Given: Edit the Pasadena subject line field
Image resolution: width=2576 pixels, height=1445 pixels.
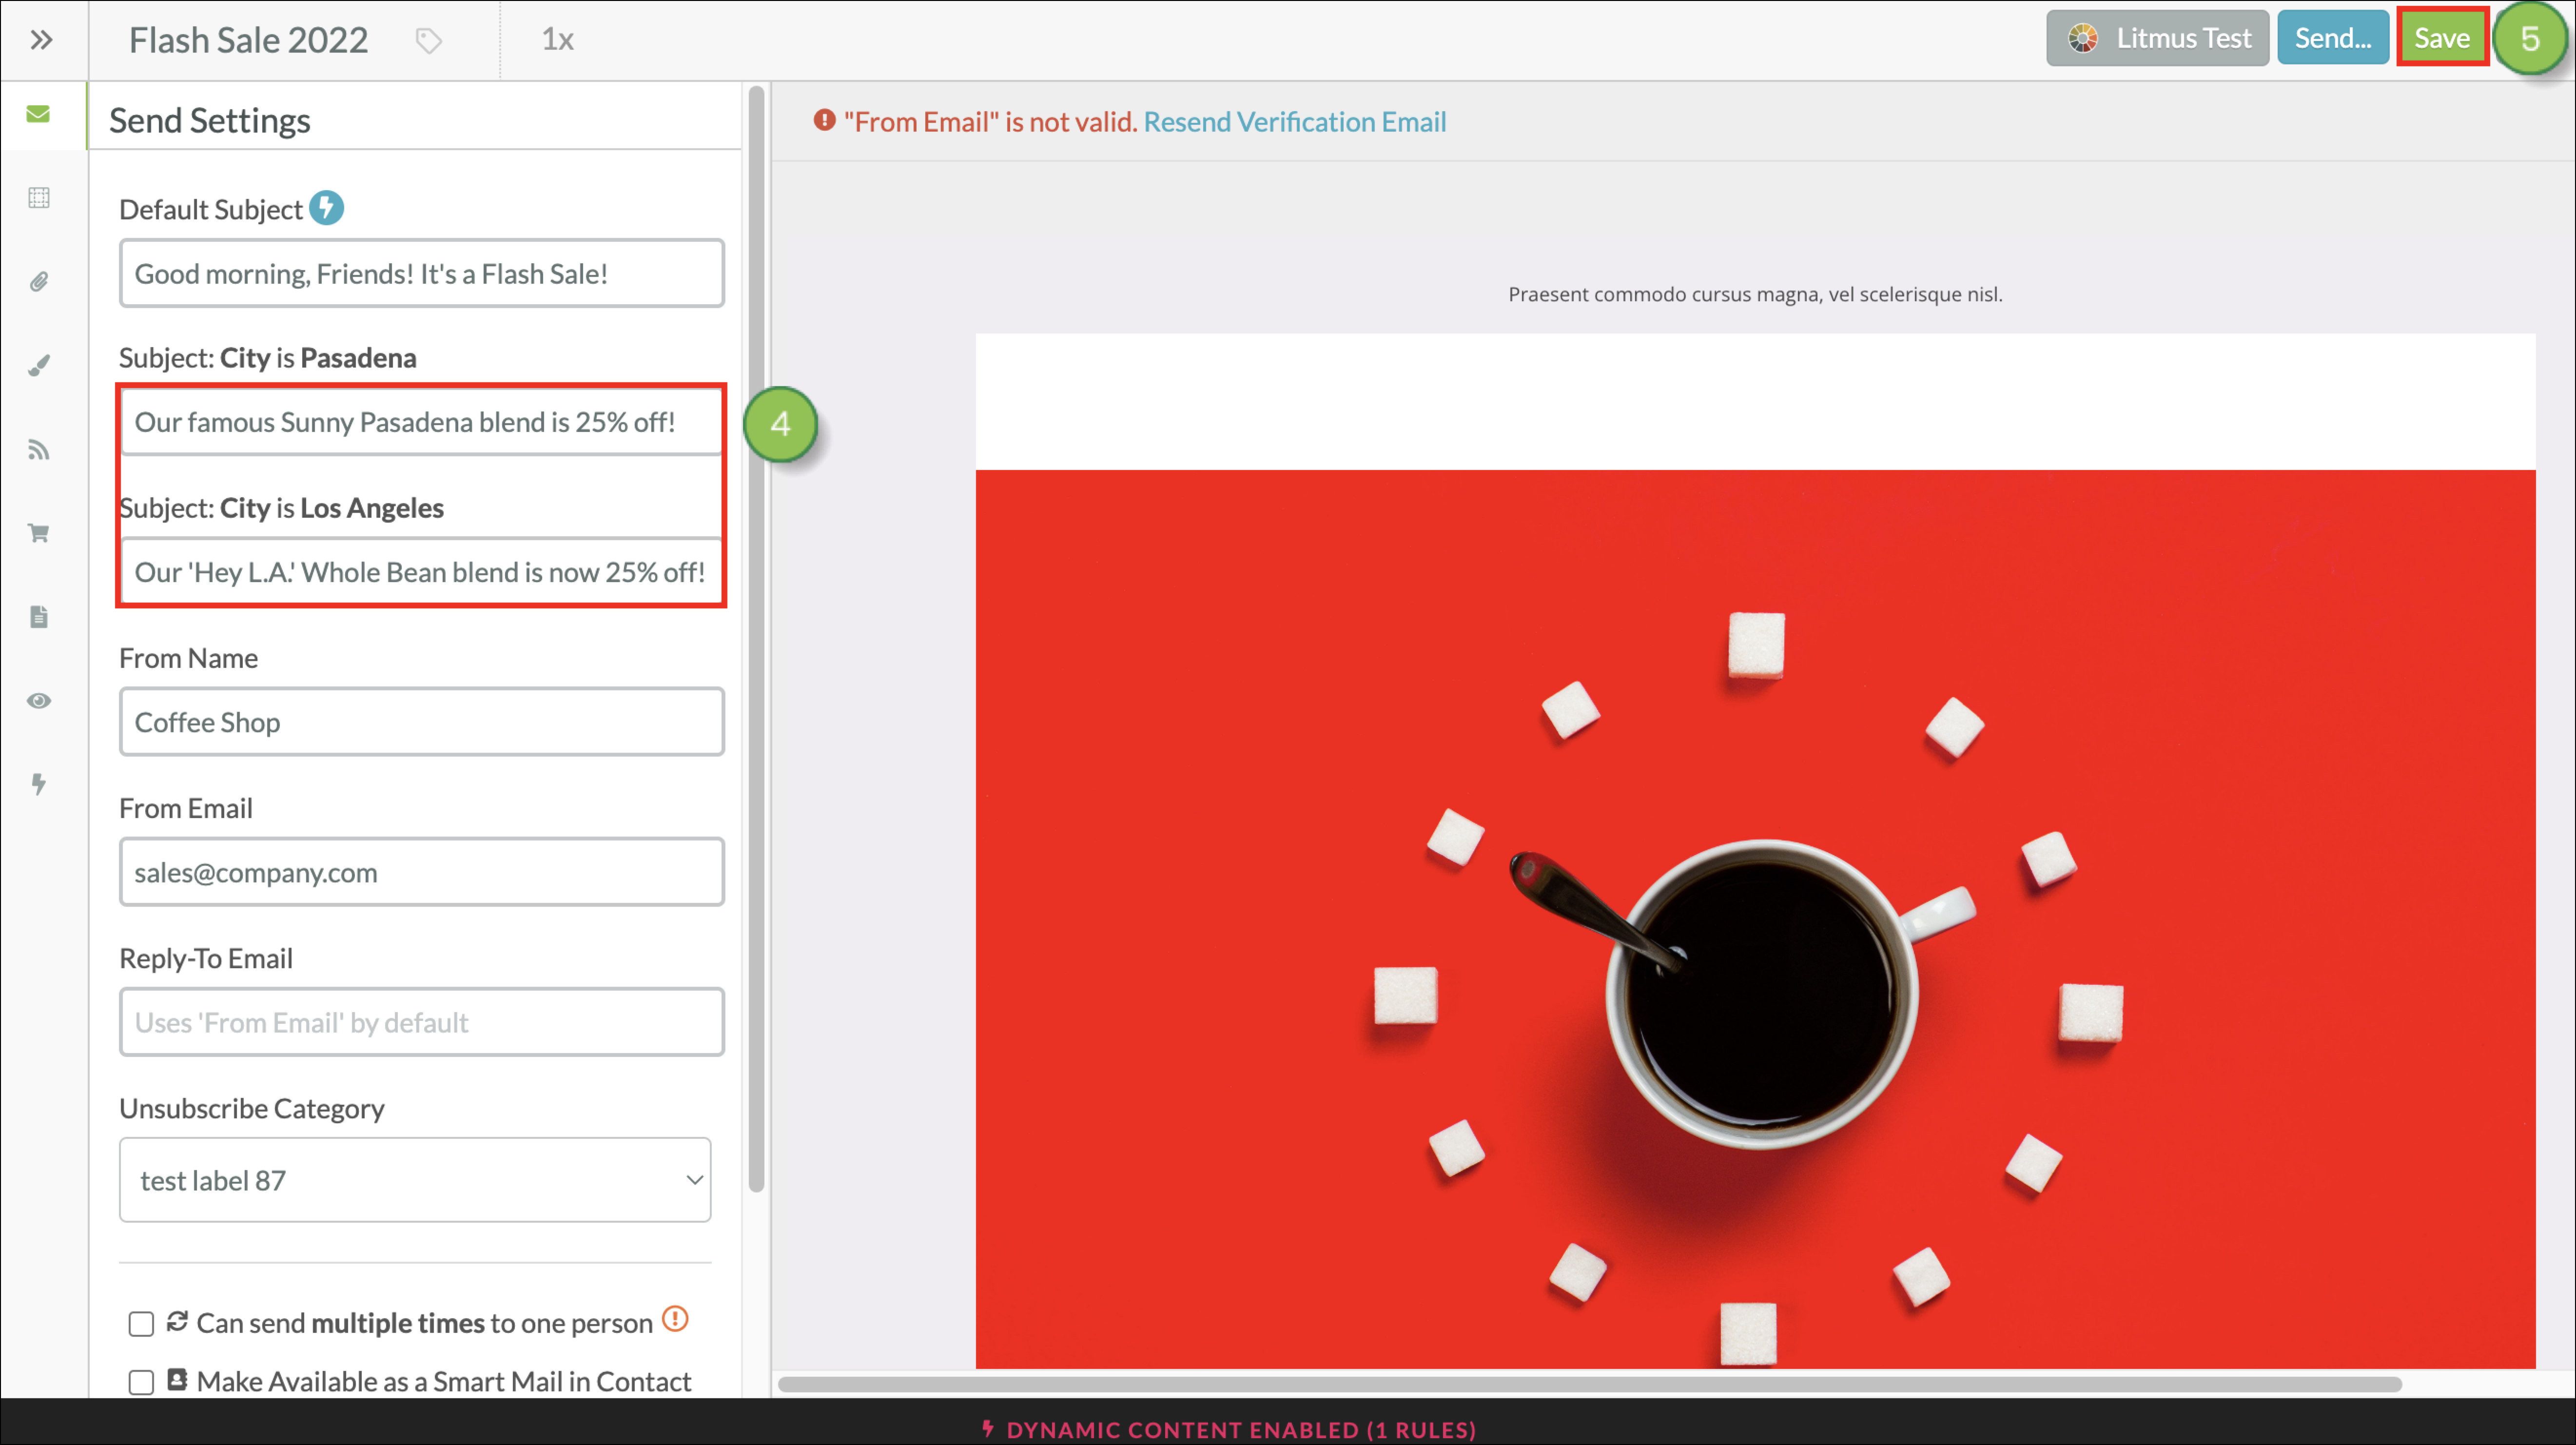Looking at the screenshot, I should [x=422, y=421].
